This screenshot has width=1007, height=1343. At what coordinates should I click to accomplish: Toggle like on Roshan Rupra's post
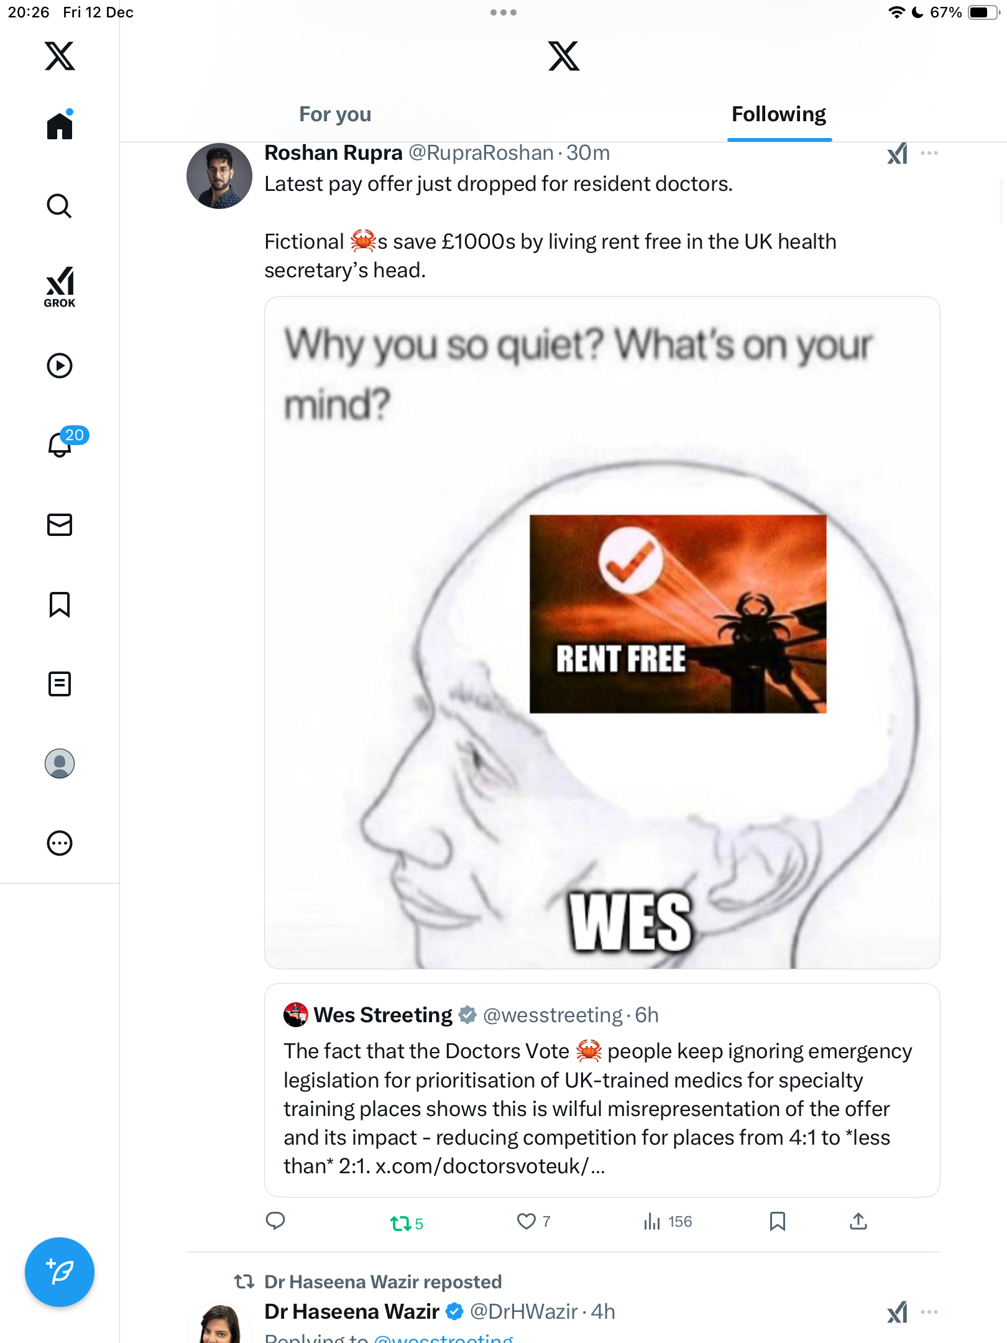(533, 1222)
